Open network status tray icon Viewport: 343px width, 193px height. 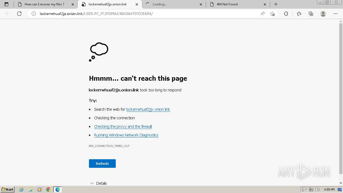point(311,190)
